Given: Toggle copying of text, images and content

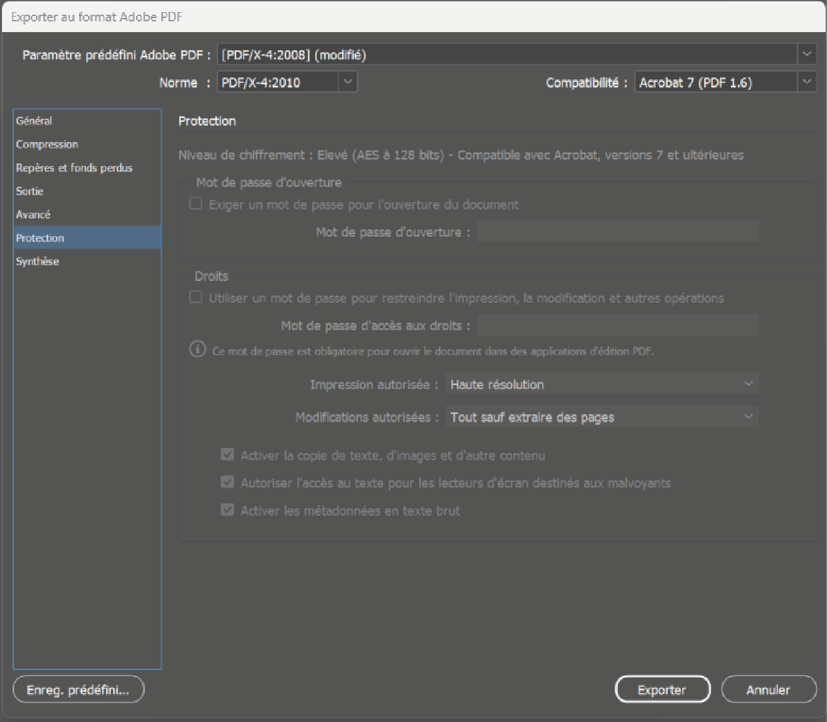Looking at the screenshot, I should pos(227,454).
